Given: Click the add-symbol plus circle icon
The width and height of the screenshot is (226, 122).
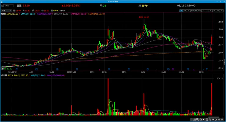Looking at the screenshot, I should 2,5.
